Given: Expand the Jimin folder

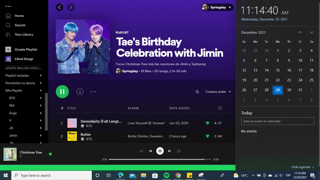Looking at the screenshot, I should click(41, 135).
